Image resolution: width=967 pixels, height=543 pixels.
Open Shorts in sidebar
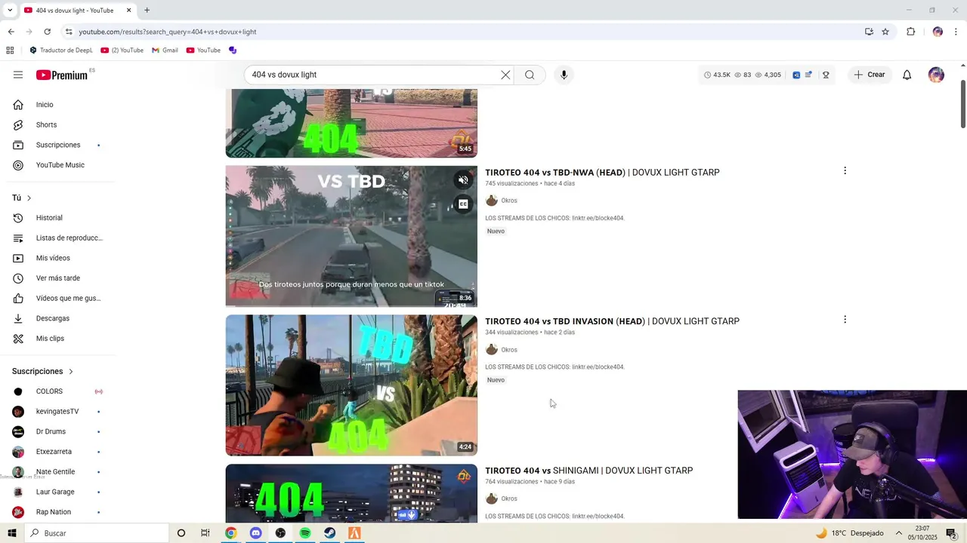tap(57, 125)
